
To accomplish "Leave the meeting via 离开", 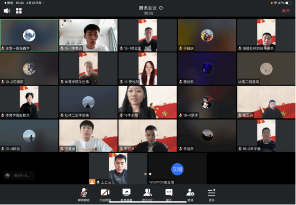I will pyautogui.click(x=286, y=11).
